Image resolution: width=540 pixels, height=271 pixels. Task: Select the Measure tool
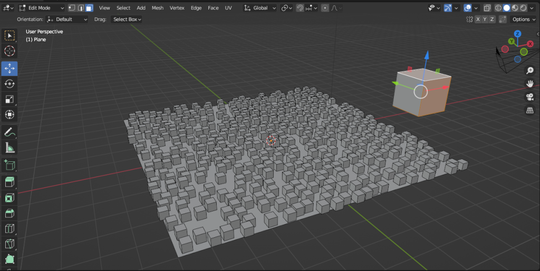pyautogui.click(x=9, y=147)
